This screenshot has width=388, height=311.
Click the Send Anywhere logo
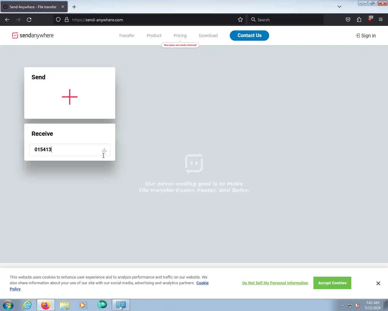pyautogui.click(x=33, y=36)
